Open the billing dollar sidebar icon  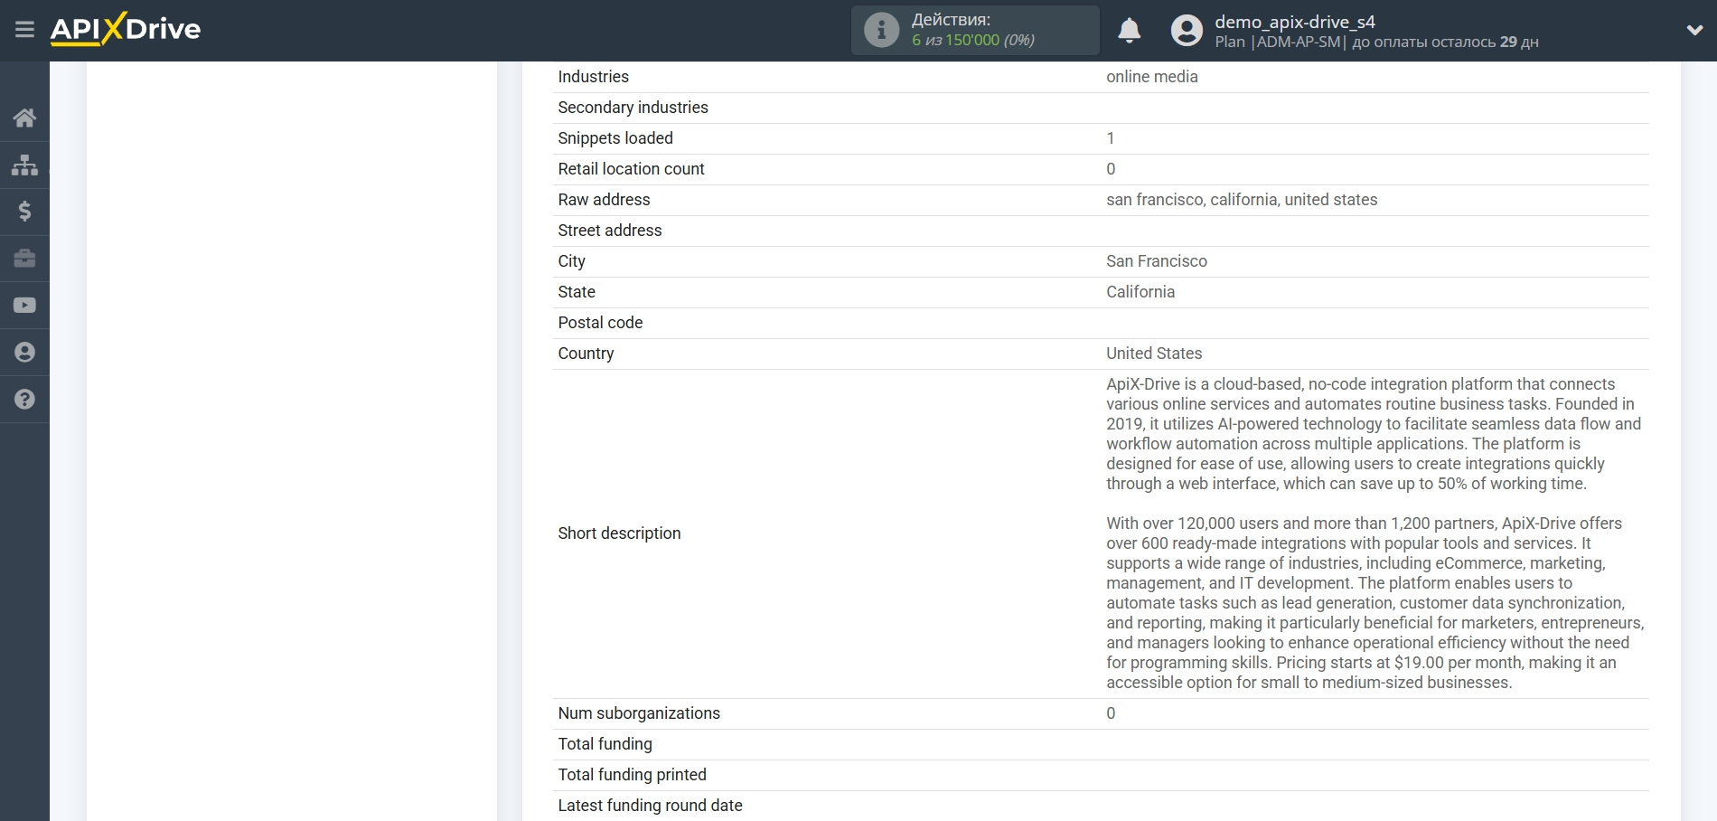tap(24, 212)
